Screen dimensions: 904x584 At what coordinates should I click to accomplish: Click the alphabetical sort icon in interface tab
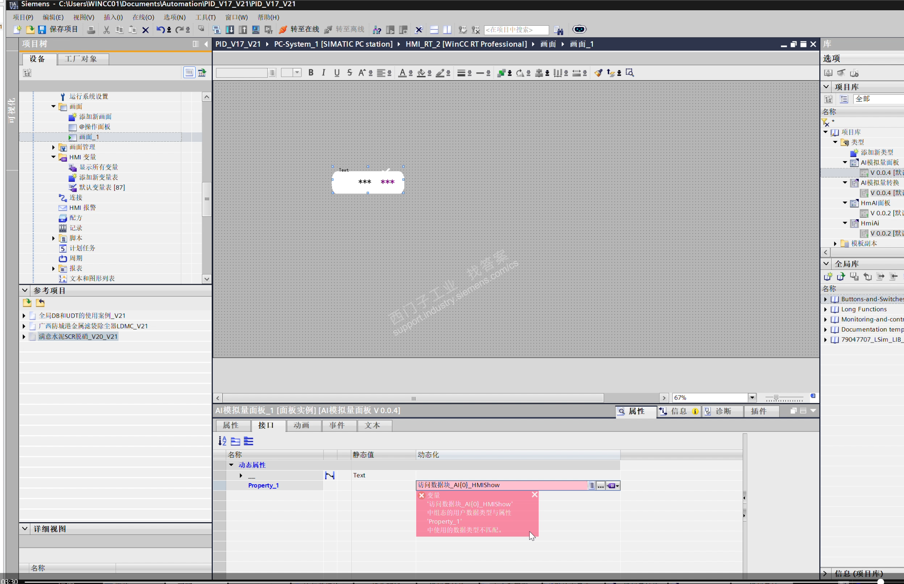(x=222, y=441)
